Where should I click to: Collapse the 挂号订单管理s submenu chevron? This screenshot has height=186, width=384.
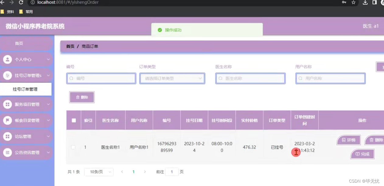tap(49, 75)
